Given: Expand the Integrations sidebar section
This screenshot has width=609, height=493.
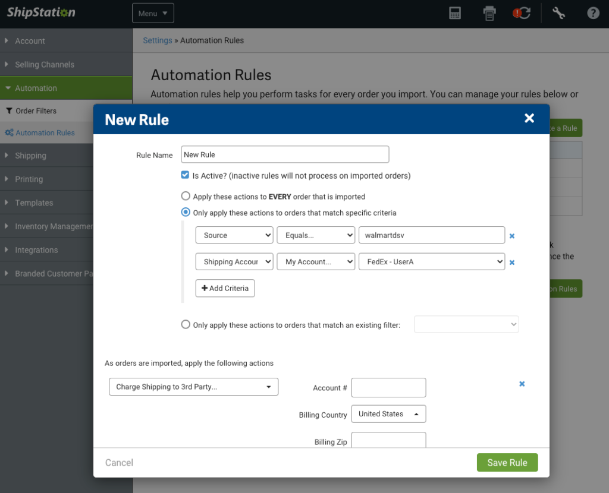Looking at the screenshot, I should click(46, 250).
